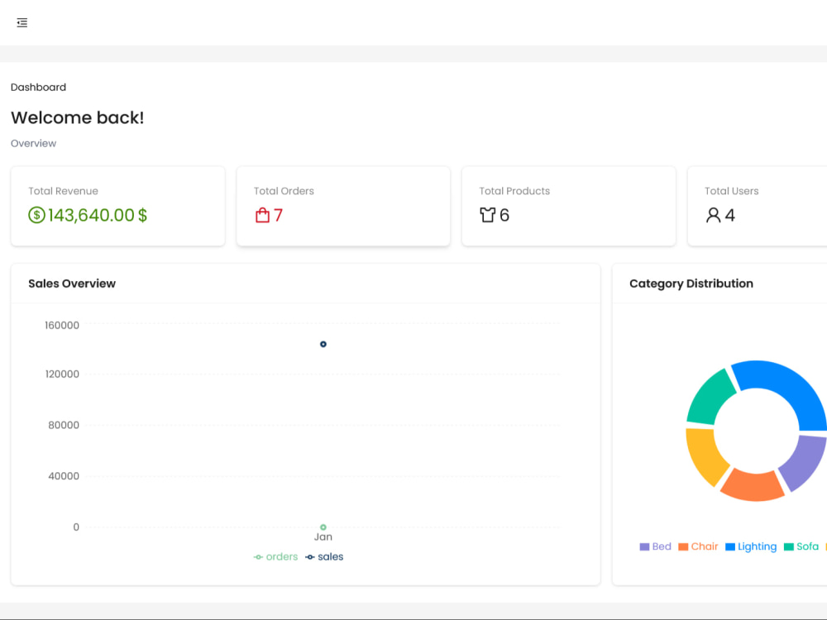The width and height of the screenshot is (827, 620).
Task: Click the Total Users label
Action: 732,192
